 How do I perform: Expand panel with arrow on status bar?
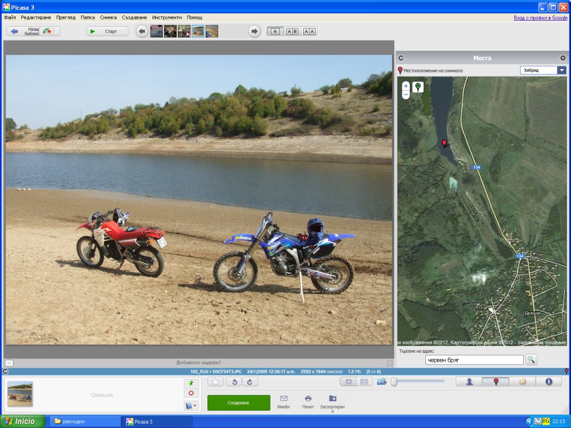[5, 372]
